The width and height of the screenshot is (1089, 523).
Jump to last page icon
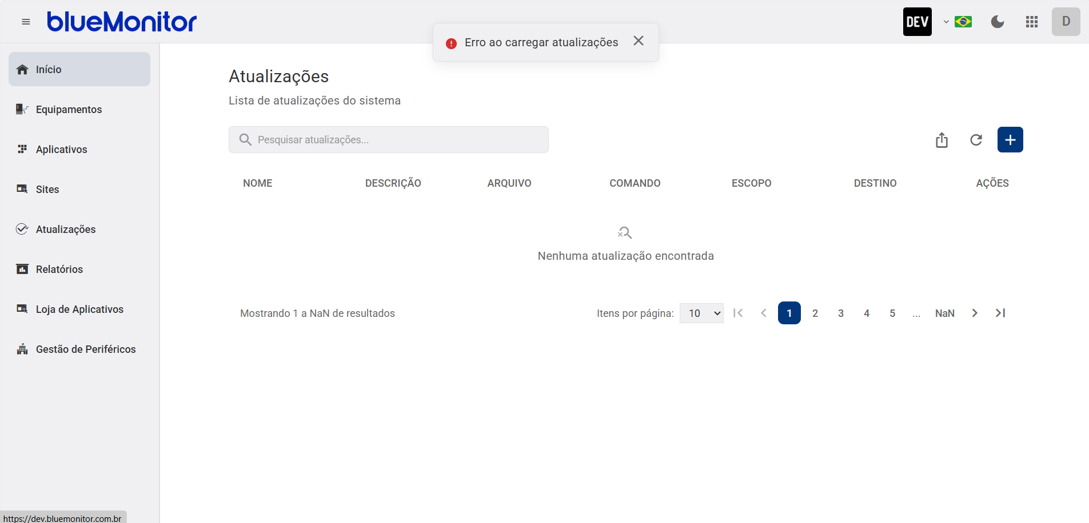(1000, 313)
